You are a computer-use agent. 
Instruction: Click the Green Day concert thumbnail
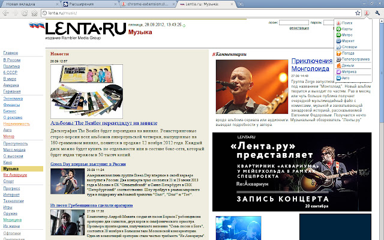point(67,181)
